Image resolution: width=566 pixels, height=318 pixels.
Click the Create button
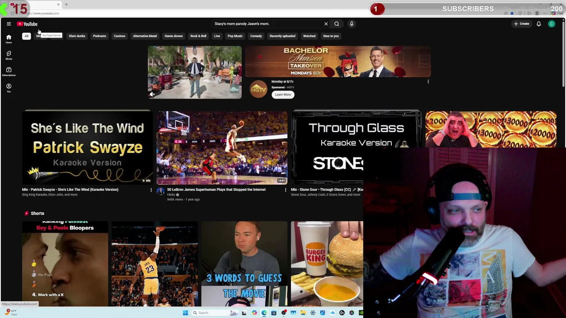[x=521, y=24]
